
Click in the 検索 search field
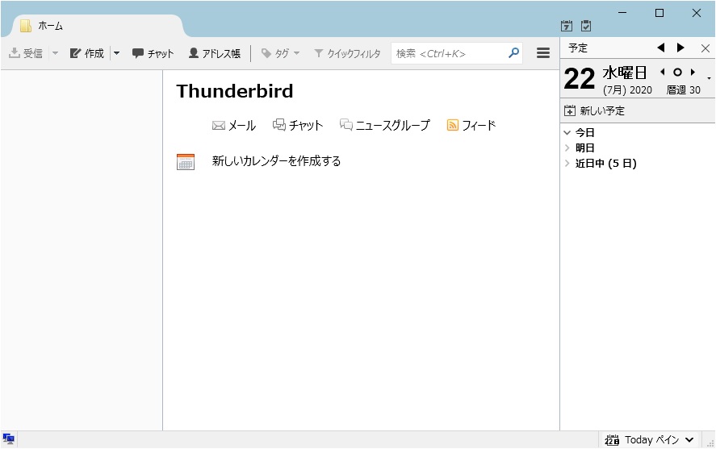[448, 53]
